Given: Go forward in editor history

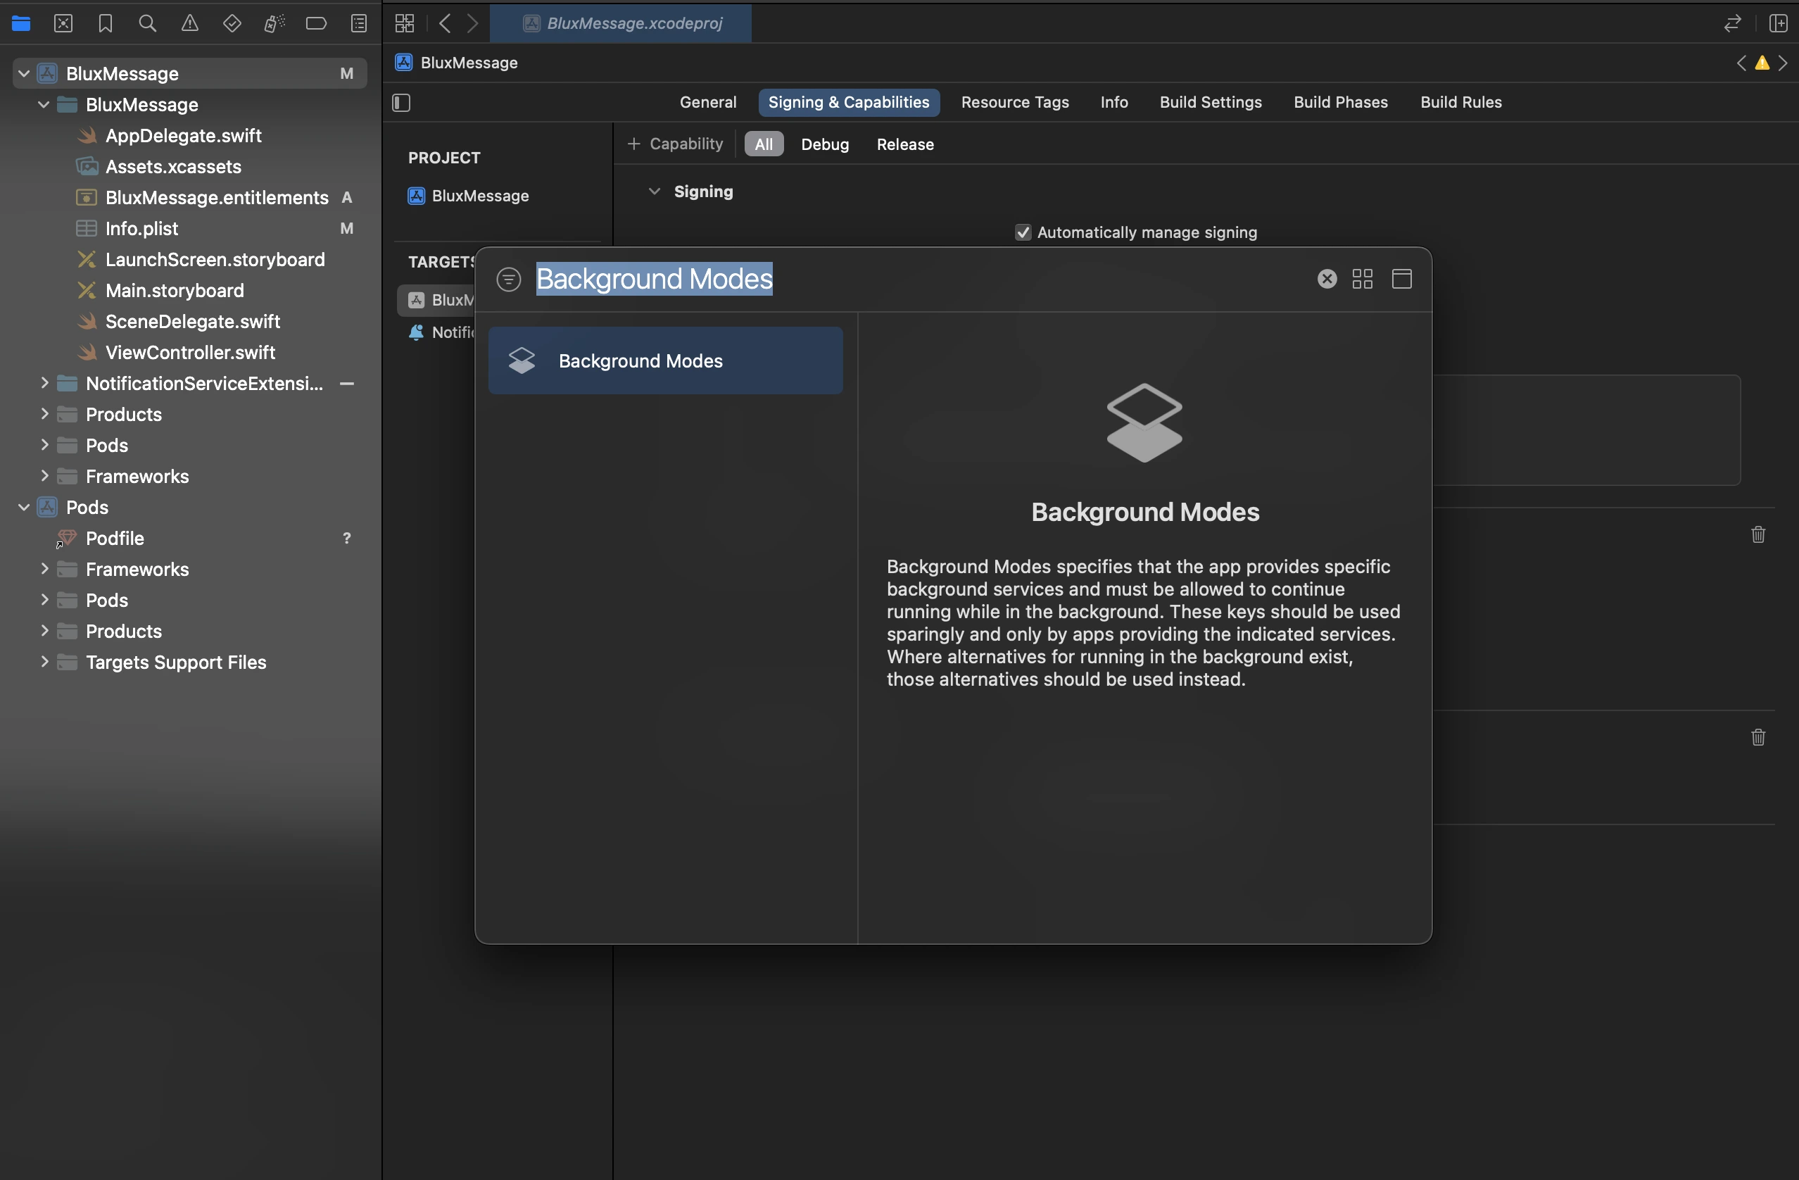Looking at the screenshot, I should (472, 23).
